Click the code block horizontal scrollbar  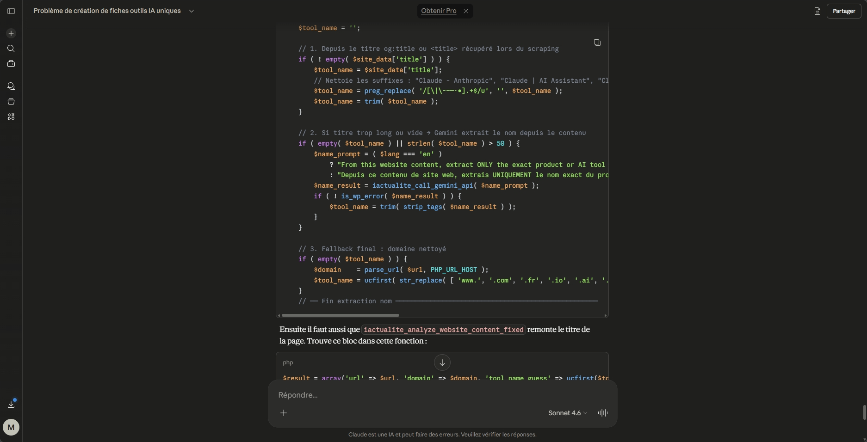tap(340, 315)
